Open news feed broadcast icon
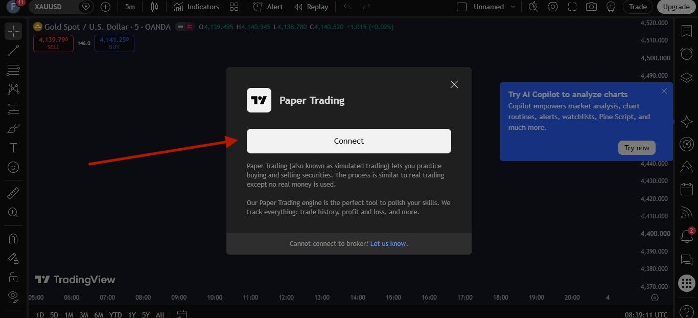The image size is (698, 318). click(687, 212)
